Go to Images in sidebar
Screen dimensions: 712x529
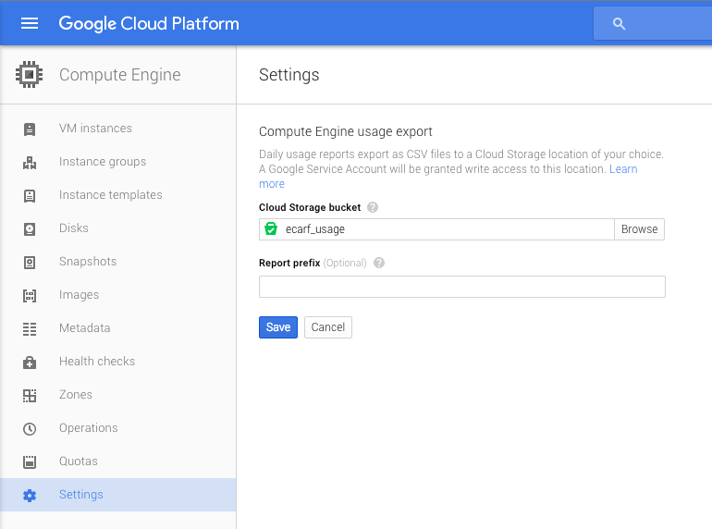[79, 295]
